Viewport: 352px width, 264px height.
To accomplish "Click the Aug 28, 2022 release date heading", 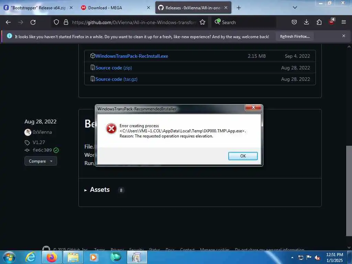I will (x=41, y=121).
